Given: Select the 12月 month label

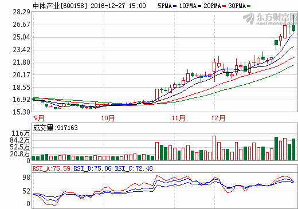Looking at the screenshot, I should pos(218,118).
